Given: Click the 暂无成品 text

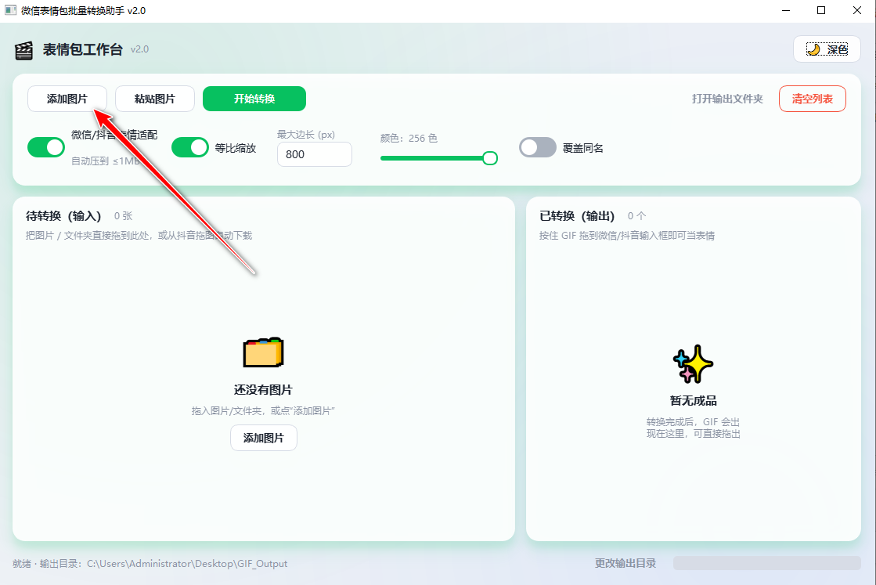Looking at the screenshot, I should coord(694,401).
